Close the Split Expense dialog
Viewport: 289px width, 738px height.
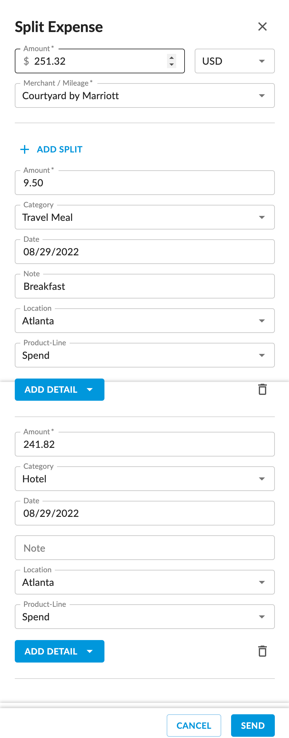click(262, 27)
